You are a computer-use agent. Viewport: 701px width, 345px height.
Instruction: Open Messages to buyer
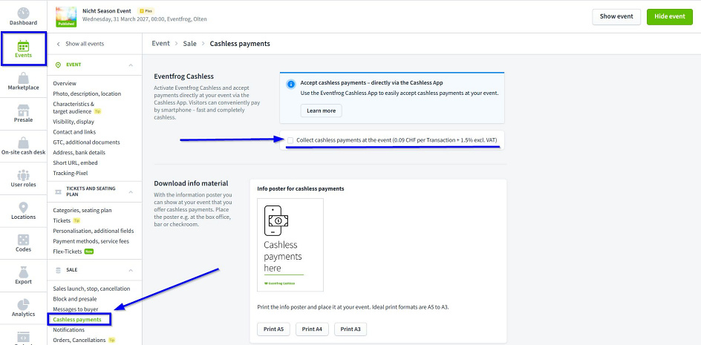point(76,309)
